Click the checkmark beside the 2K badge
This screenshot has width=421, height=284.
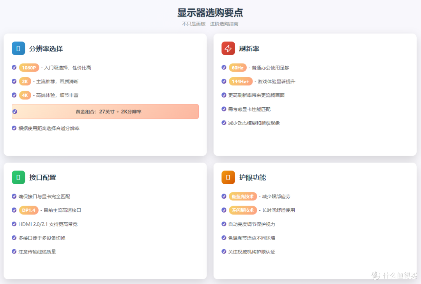14,81
